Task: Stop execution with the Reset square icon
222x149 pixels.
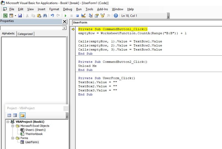Action: [77, 16]
